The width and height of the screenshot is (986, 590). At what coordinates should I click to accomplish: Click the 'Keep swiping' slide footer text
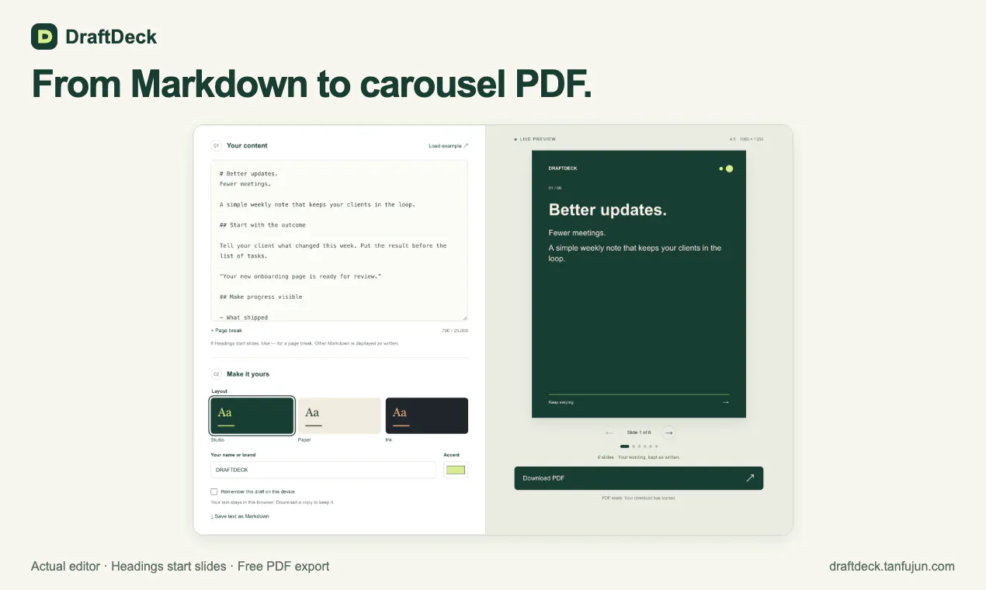coord(561,402)
